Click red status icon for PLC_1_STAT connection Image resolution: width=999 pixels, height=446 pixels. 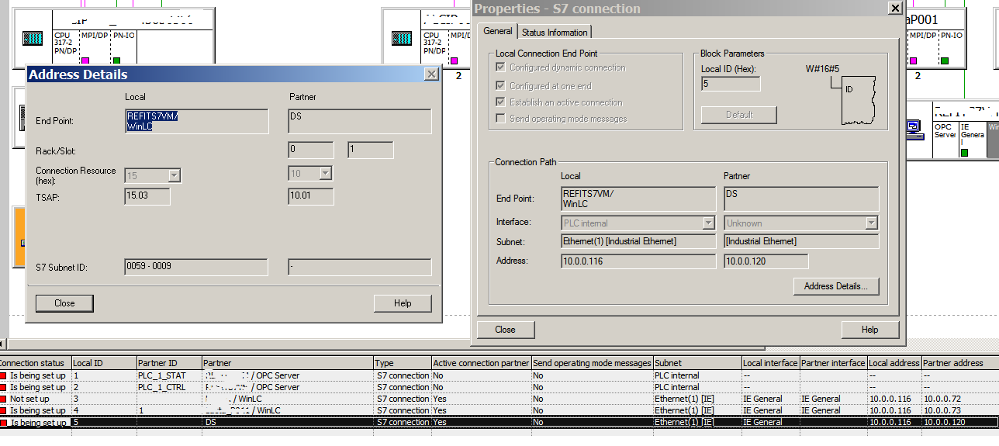(4, 375)
